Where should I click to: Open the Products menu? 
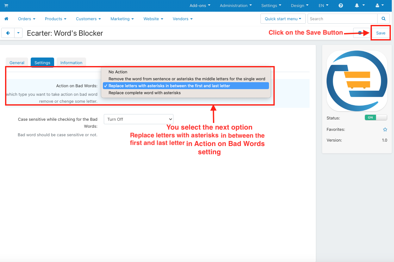tap(56, 19)
